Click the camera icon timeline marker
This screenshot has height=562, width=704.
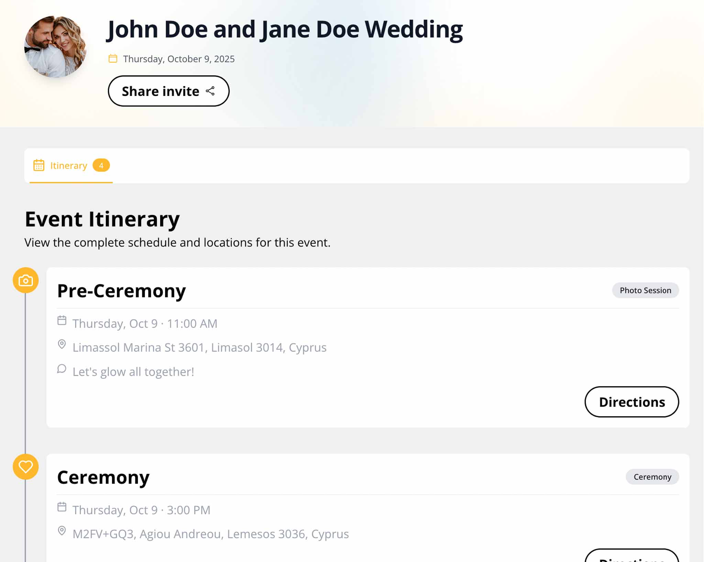pos(26,280)
